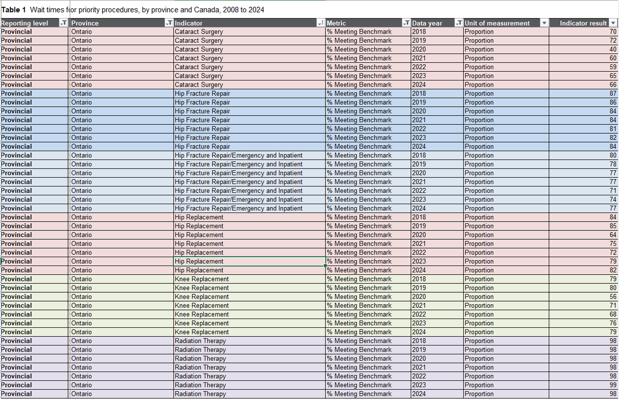Select result 68 for Knee Replacement 2022
Screen dimensions: 619x399
pos(583,314)
